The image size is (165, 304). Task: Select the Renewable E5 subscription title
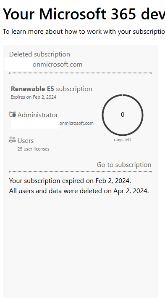[51, 89]
